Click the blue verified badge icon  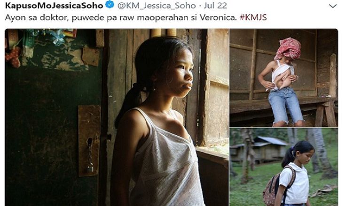click(110, 5)
